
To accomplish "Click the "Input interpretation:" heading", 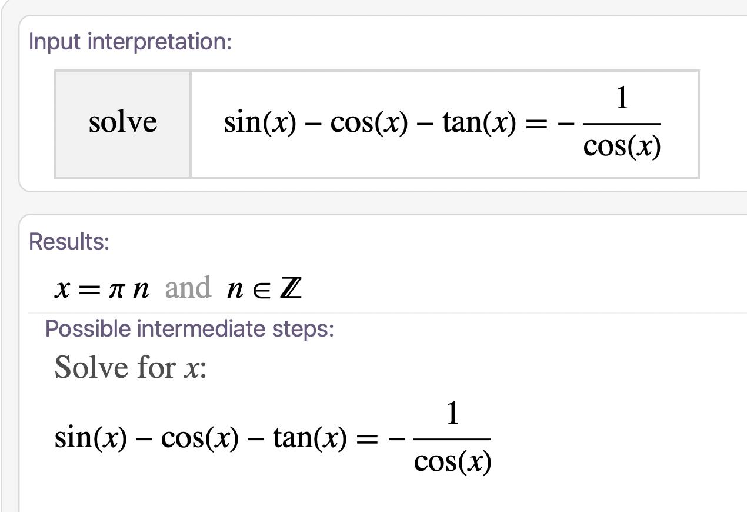I will point(130,42).
